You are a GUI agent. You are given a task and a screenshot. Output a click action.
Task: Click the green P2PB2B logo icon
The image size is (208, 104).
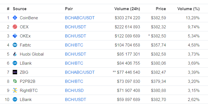15,81
